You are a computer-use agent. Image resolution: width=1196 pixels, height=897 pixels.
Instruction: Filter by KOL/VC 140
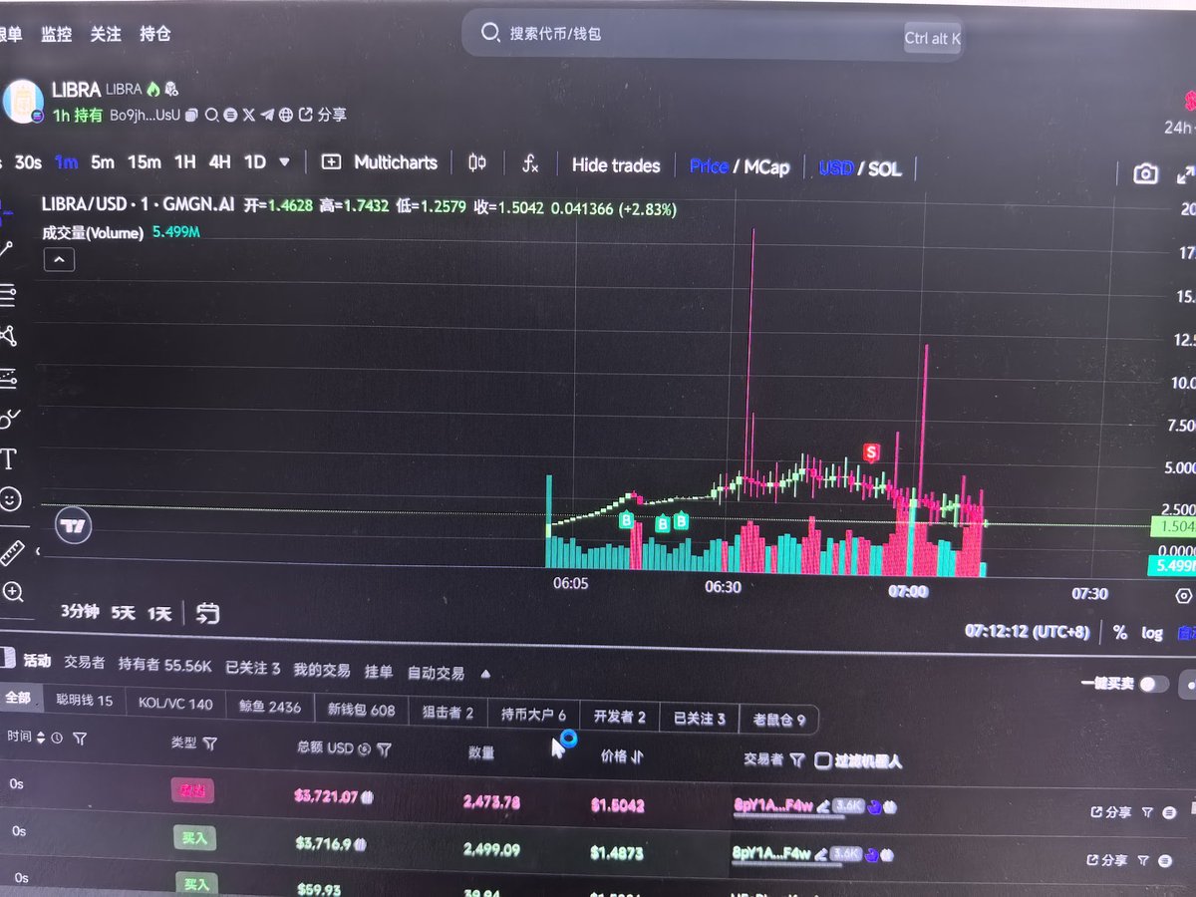click(x=175, y=704)
